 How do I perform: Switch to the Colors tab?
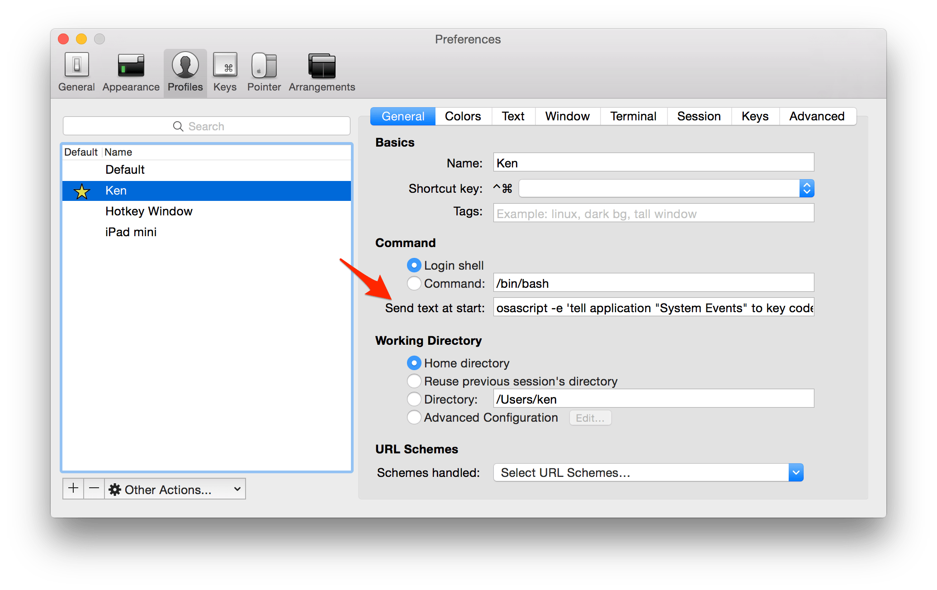click(463, 116)
